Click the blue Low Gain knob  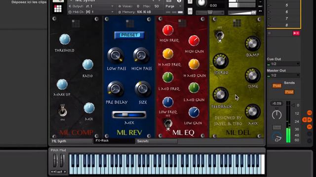pyautogui.click(x=194, y=113)
